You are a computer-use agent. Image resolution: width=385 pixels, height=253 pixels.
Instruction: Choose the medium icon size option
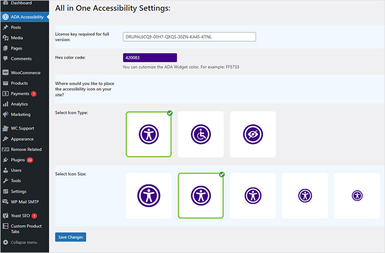click(253, 196)
